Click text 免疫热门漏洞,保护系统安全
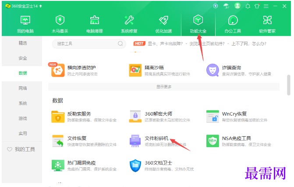The height and width of the screenshot is (187, 294). [x=92, y=169]
